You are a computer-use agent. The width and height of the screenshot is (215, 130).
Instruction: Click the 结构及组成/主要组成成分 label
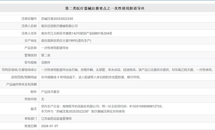point(19,70)
